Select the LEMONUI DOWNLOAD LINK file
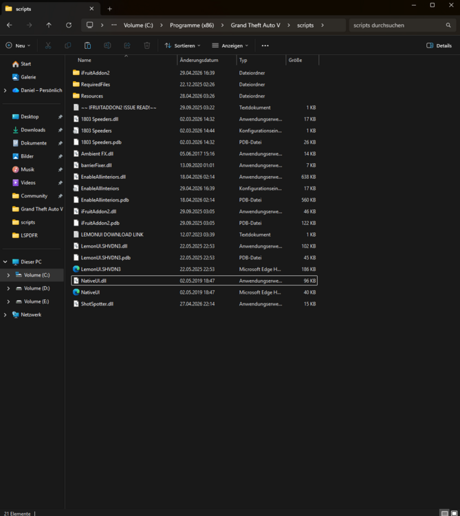This screenshot has height=516, width=460. 194,235
